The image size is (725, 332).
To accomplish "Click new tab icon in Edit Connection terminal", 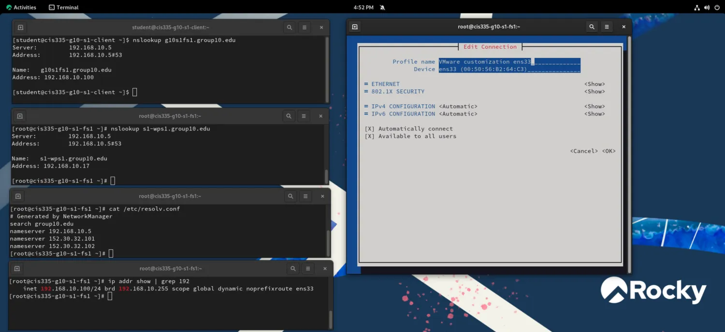I will (355, 27).
